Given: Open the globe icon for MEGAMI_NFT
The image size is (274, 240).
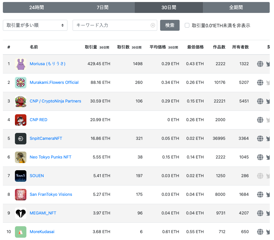Looking at the screenshot, I should [260, 213].
